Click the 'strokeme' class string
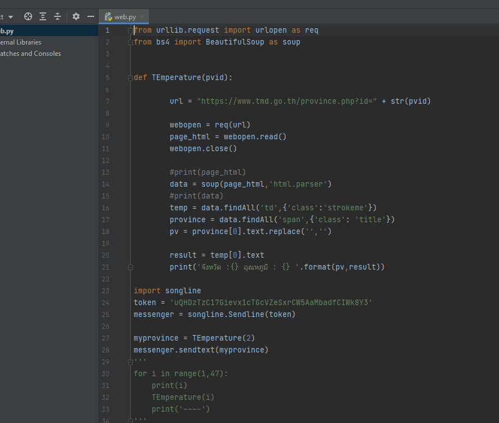The width and height of the screenshot is (499, 423). [x=345, y=208]
